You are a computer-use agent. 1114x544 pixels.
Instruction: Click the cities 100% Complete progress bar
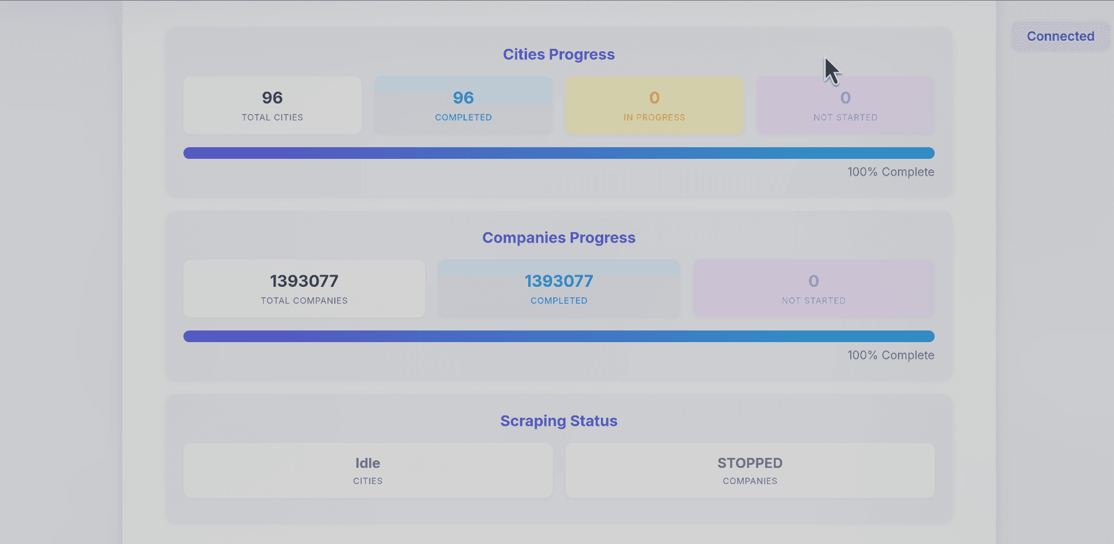tap(558, 153)
